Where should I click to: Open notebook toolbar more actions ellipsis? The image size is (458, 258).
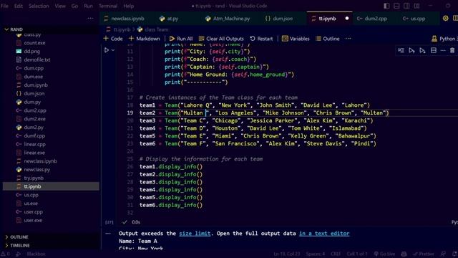click(x=349, y=39)
